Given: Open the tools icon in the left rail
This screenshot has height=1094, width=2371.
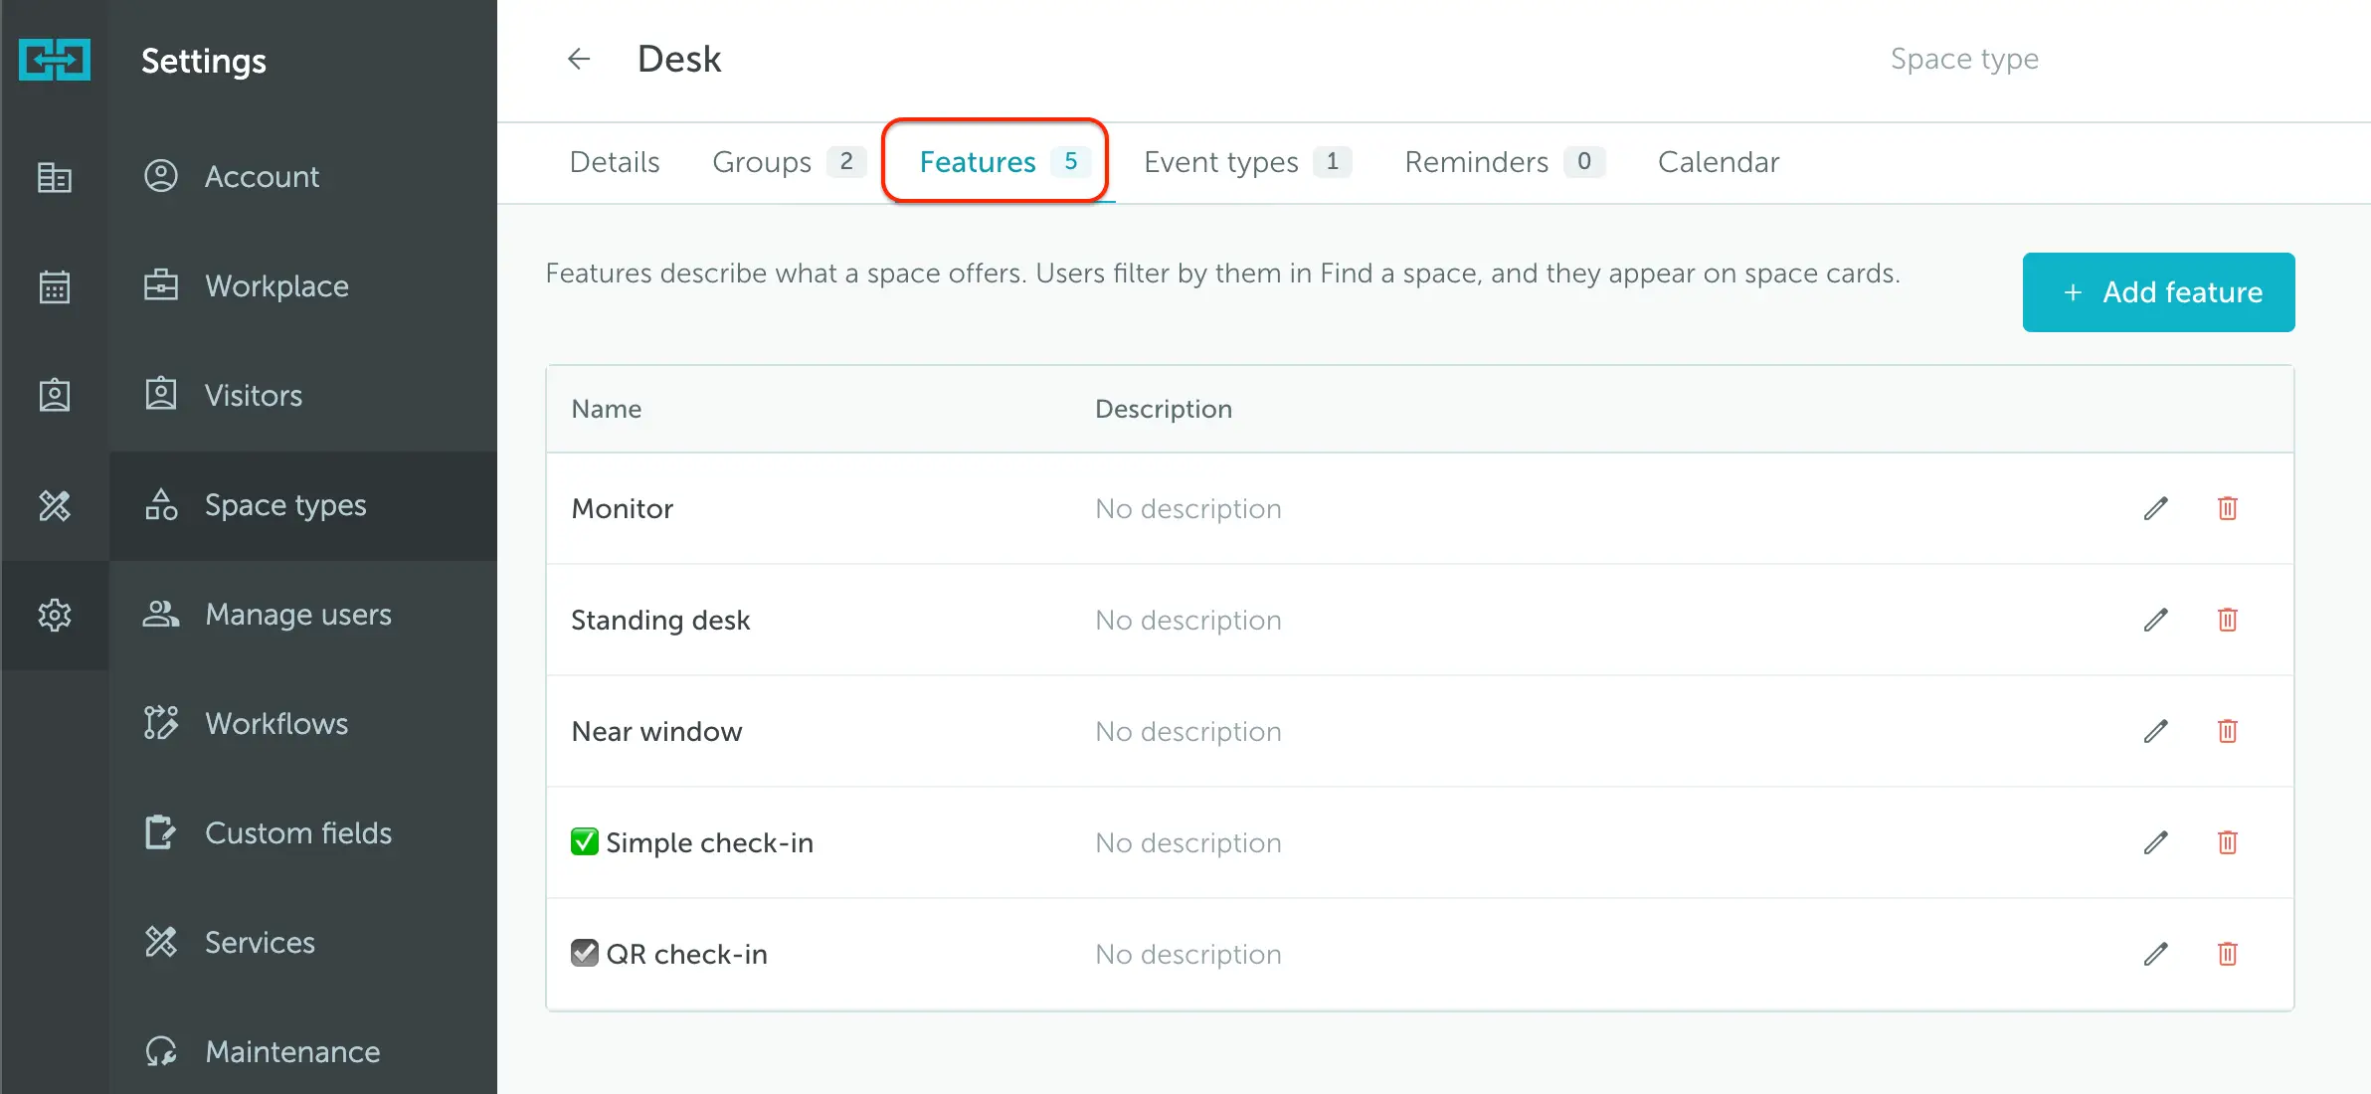Looking at the screenshot, I should click(x=55, y=505).
